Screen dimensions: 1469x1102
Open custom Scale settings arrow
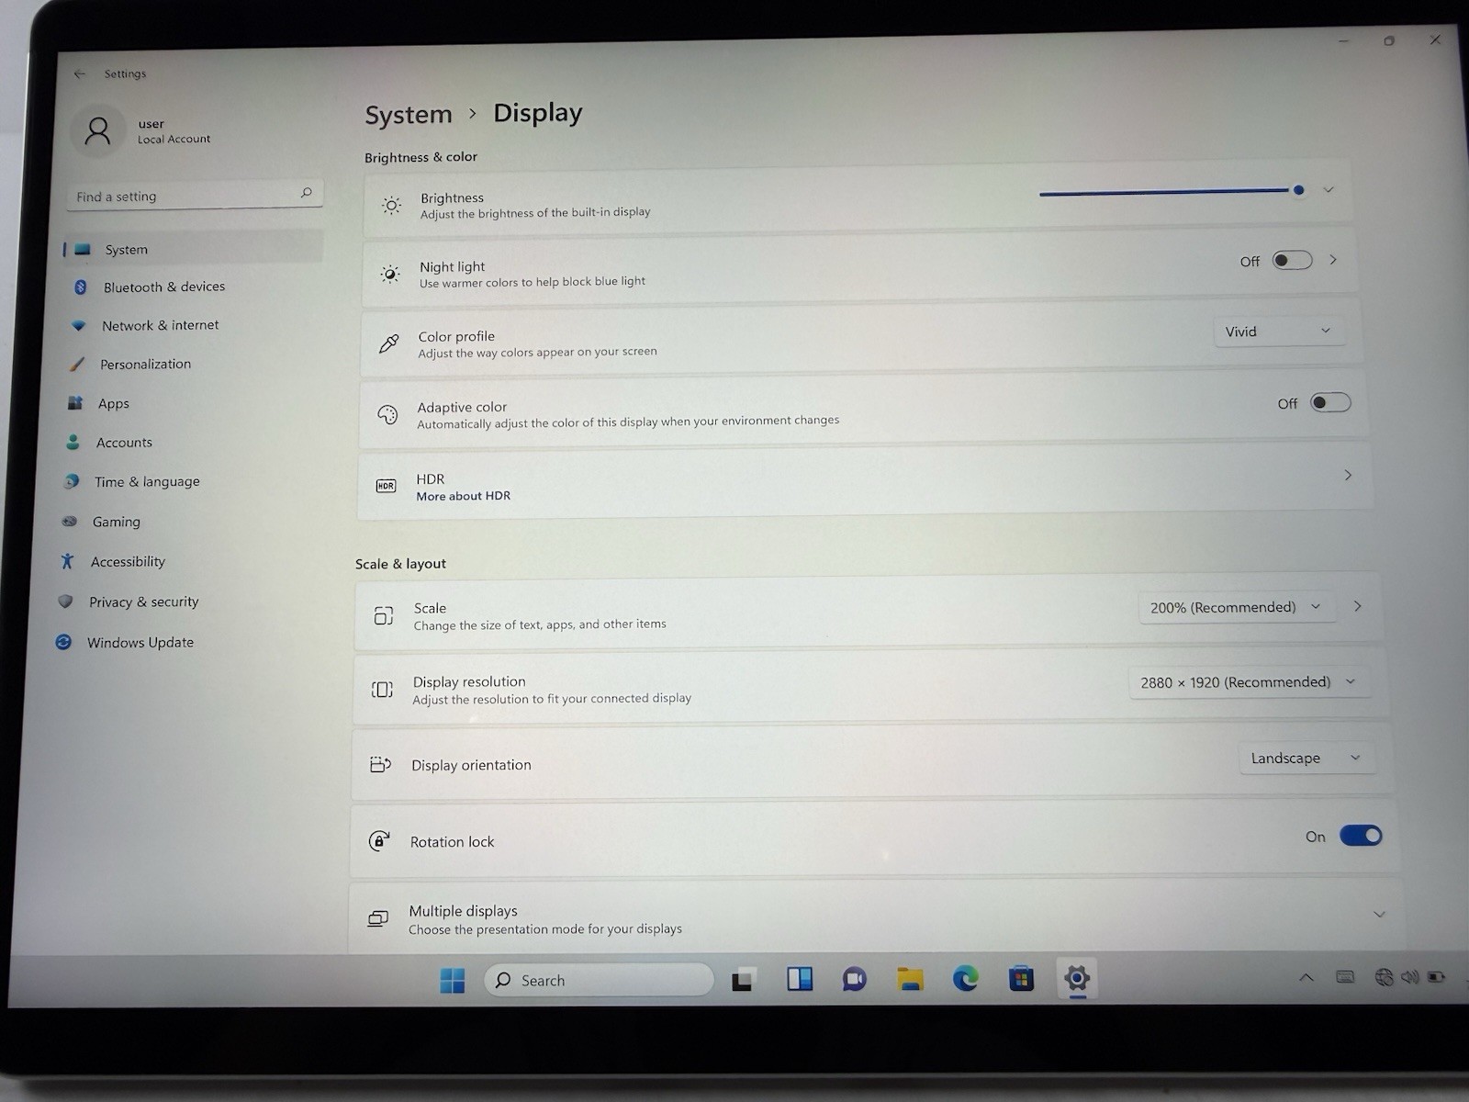point(1358,606)
